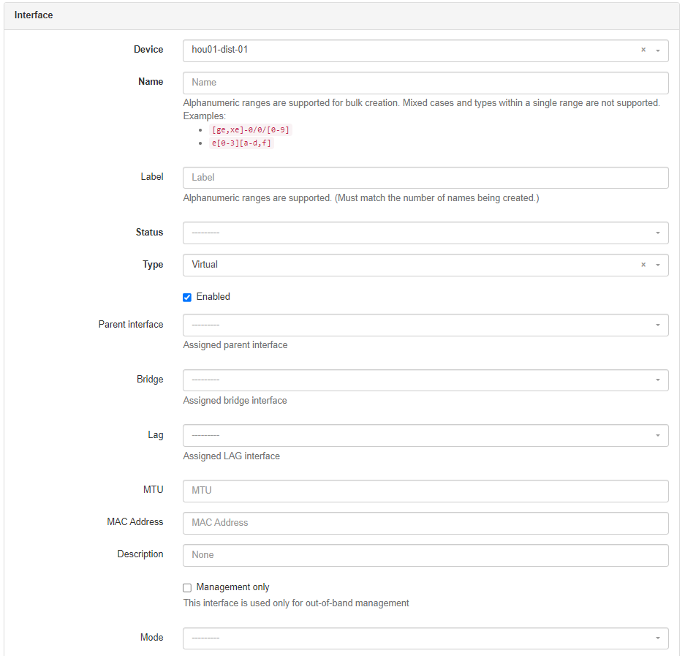Focus the Label text field

click(425, 178)
